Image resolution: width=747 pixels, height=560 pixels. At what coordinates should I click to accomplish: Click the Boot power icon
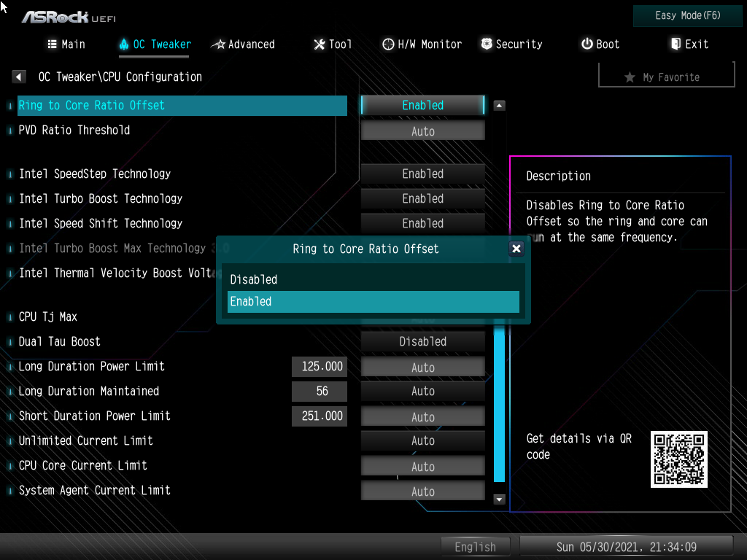(587, 44)
